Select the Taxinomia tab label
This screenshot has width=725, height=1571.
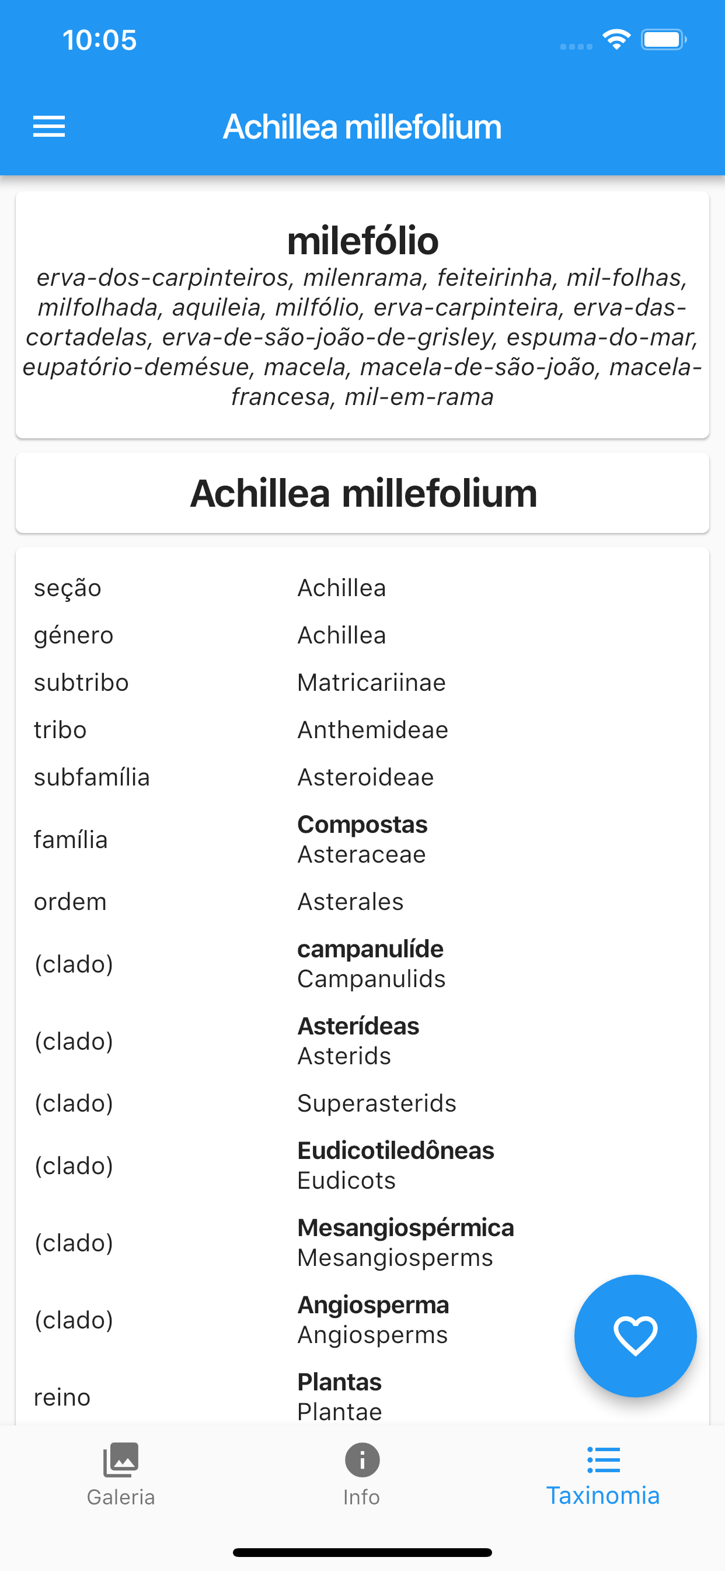603,1496
